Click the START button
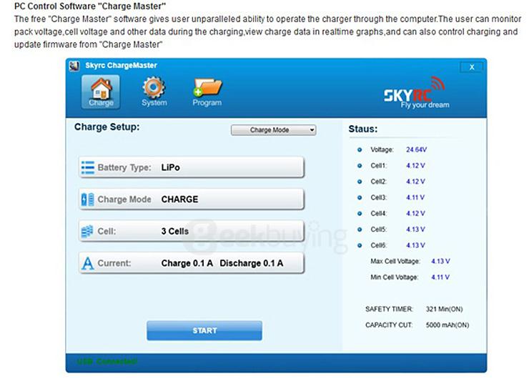This screenshot has height=379, width=529. (x=204, y=330)
